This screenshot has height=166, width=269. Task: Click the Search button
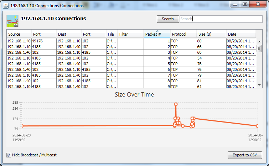[168, 19]
